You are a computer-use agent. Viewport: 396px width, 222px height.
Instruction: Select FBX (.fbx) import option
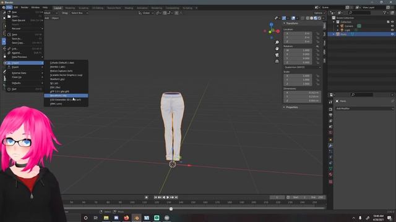click(x=66, y=88)
